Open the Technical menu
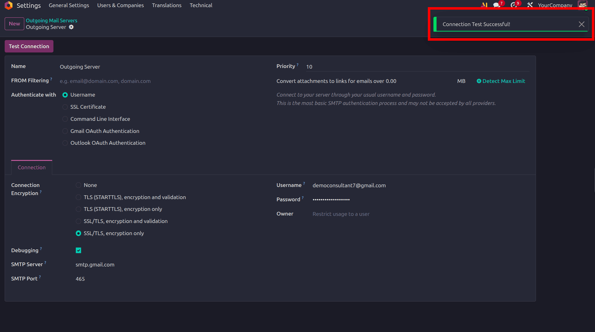The image size is (595, 332). 201,5
